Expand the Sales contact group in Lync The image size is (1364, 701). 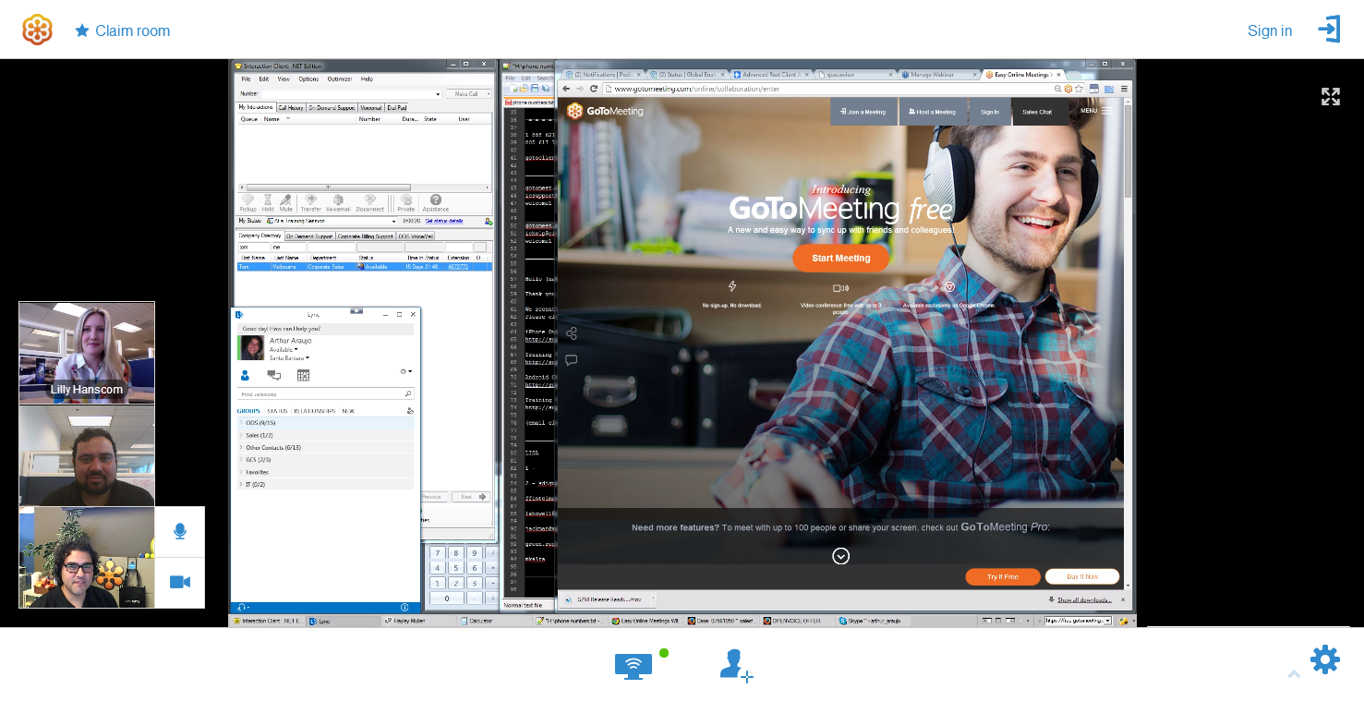coord(325,435)
